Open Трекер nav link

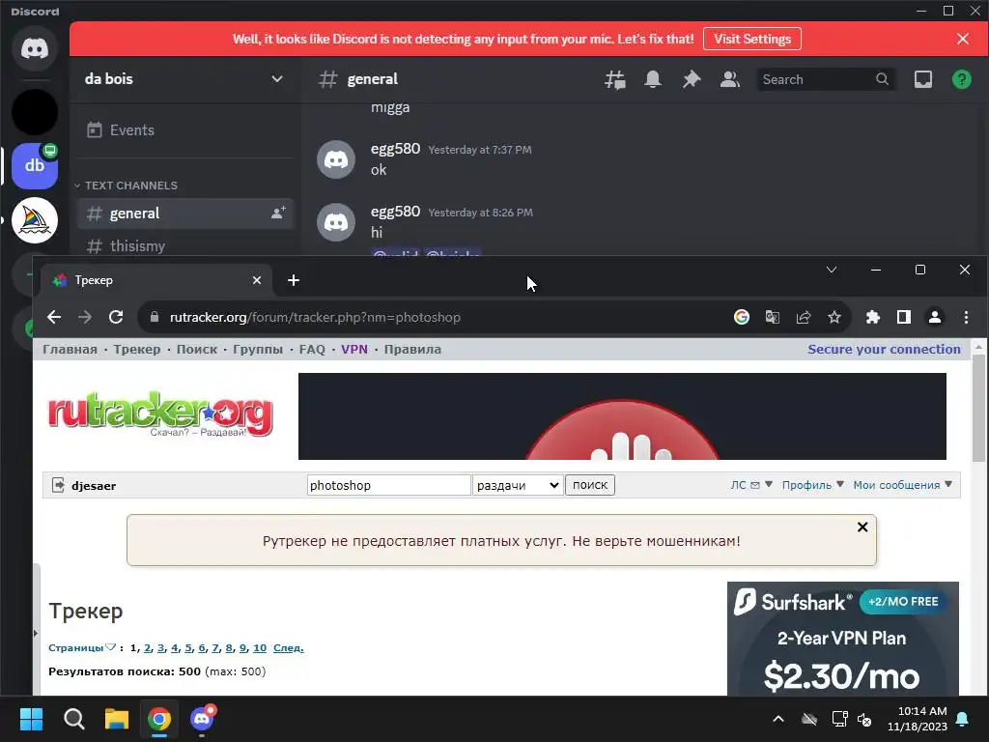(x=137, y=350)
